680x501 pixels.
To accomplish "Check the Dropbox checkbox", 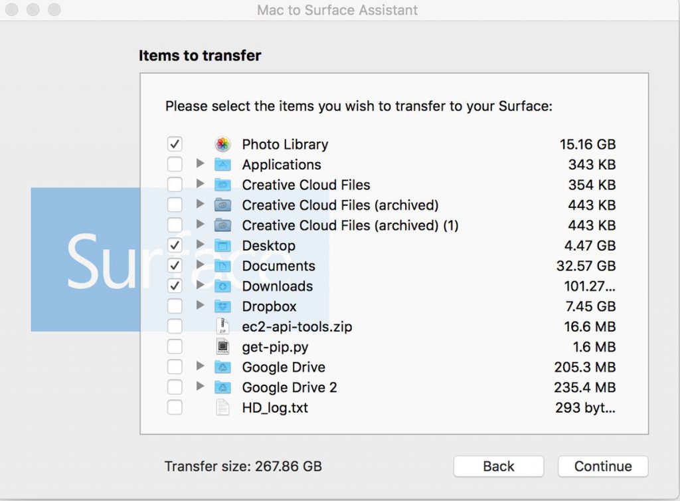I will coord(175,306).
